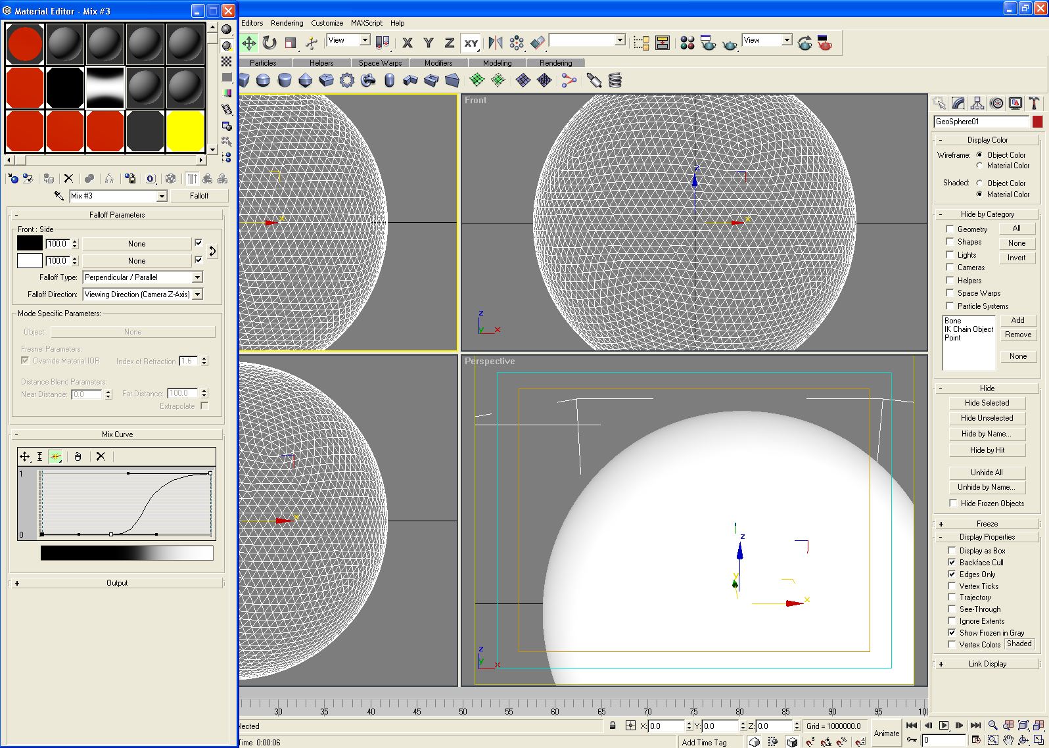Viewport: 1049px width, 748px height.
Task: Open the Material Editor toolbar icon
Action: click(688, 43)
